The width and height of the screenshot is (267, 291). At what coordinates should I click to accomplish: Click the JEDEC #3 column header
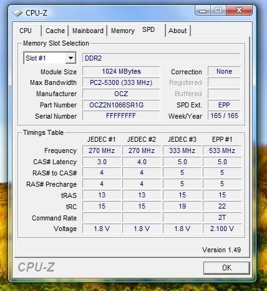(x=182, y=139)
